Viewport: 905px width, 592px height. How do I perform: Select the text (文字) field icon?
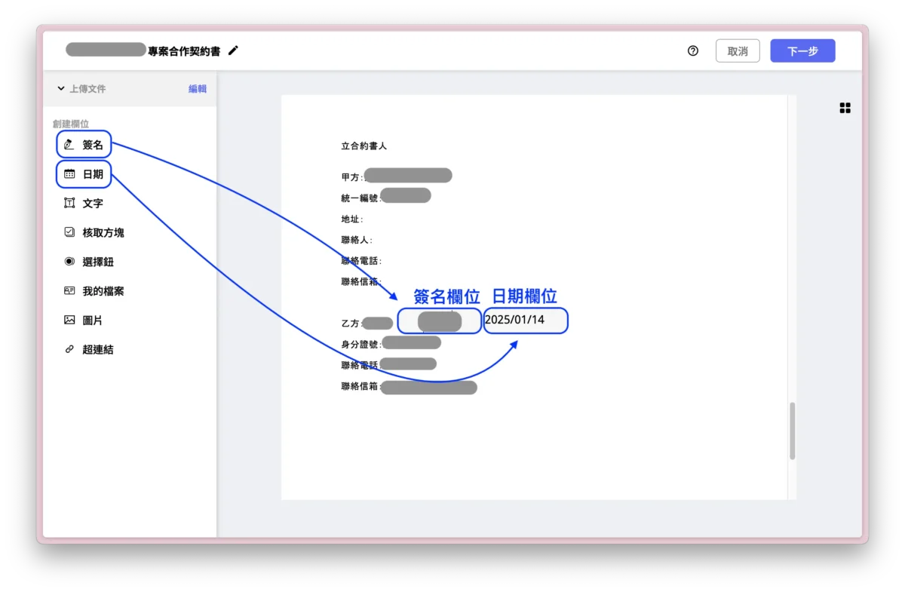tap(69, 203)
